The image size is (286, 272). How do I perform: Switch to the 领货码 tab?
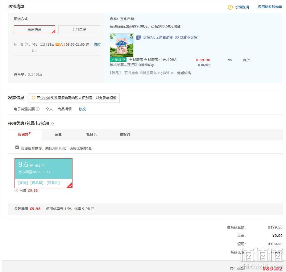pos(125,134)
